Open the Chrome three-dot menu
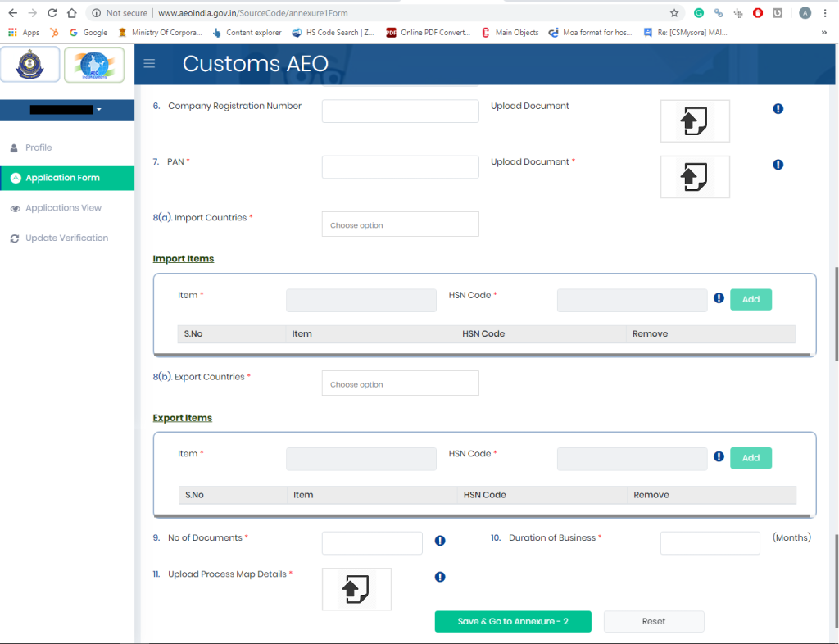 [825, 13]
